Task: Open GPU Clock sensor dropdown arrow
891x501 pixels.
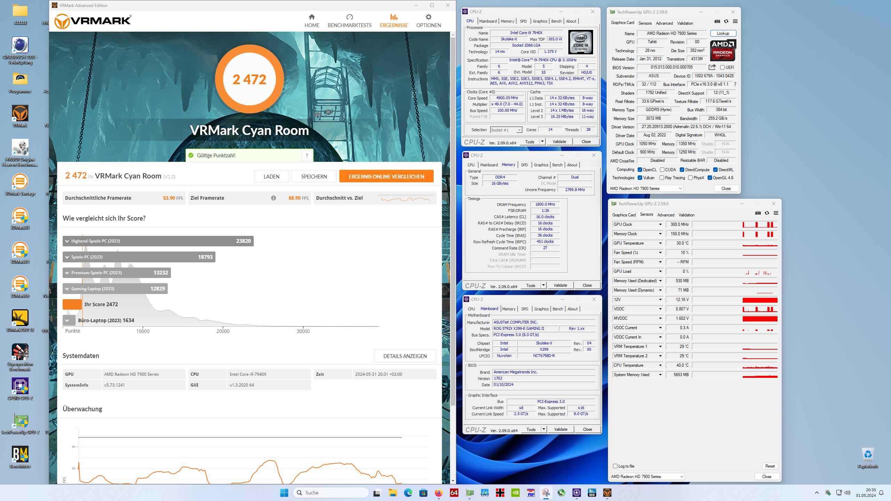Action: (660, 224)
